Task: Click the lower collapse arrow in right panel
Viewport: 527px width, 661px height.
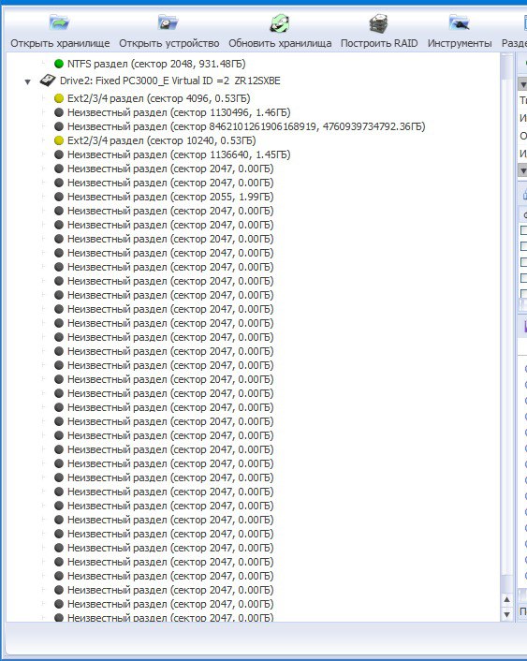Action: pyautogui.click(x=522, y=170)
